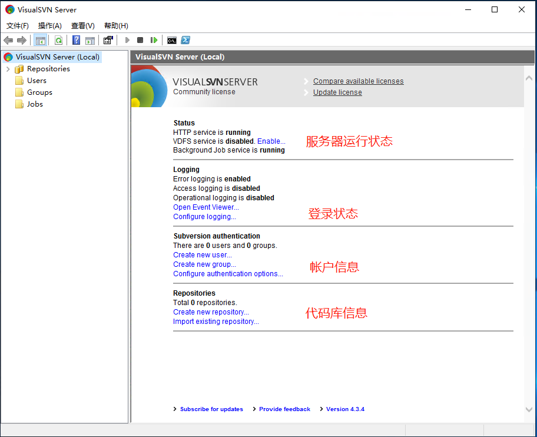The image size is (537, 437).
Task: Click "There are 0 users and 0 groups" text
Action: (225, 246)
